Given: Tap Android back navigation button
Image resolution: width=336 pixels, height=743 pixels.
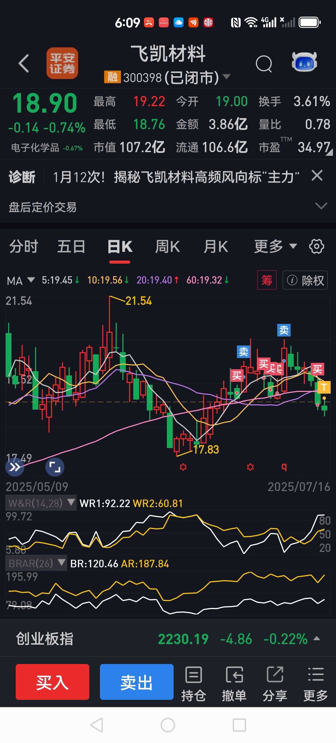Looking at the screenshot, I should point(97,725).
